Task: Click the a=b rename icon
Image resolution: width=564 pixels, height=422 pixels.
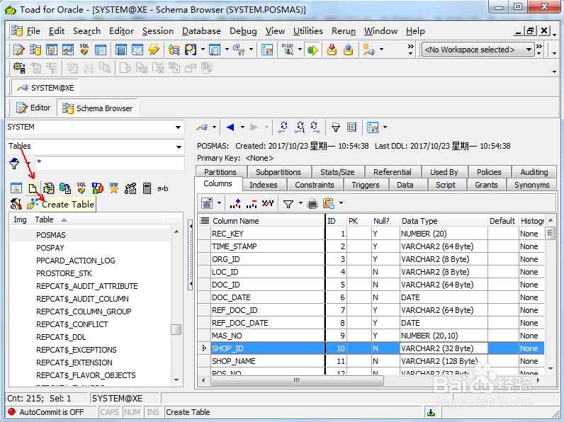Action: tap(162, 188)
